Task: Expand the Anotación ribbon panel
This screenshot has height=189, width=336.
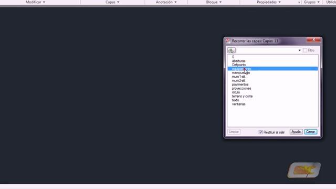Action: (166, 2)
